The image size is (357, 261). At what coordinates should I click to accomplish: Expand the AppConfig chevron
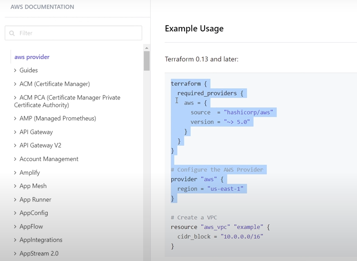(x=15, y=213)
